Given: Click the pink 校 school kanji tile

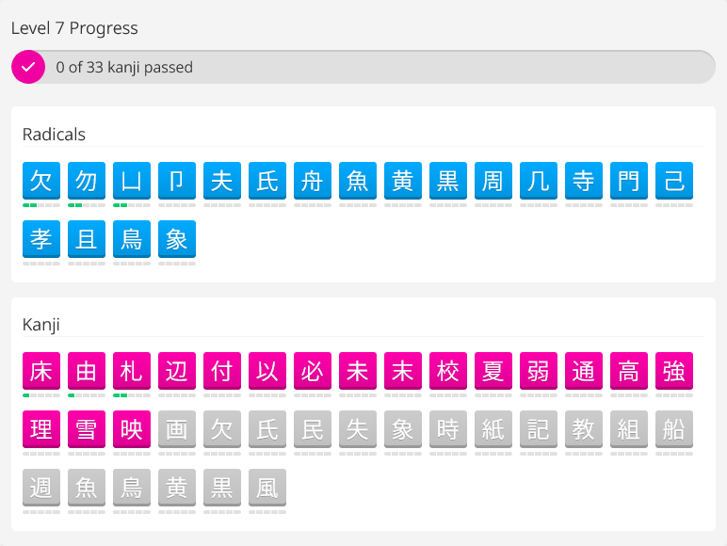Looking at the screenshot, I should 448,371.
